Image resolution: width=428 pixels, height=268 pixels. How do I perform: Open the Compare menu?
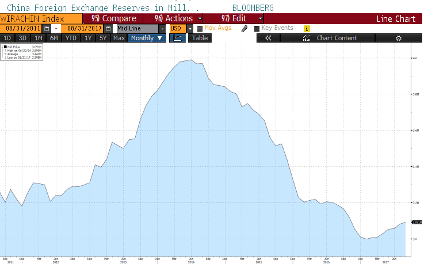[114, 18]
